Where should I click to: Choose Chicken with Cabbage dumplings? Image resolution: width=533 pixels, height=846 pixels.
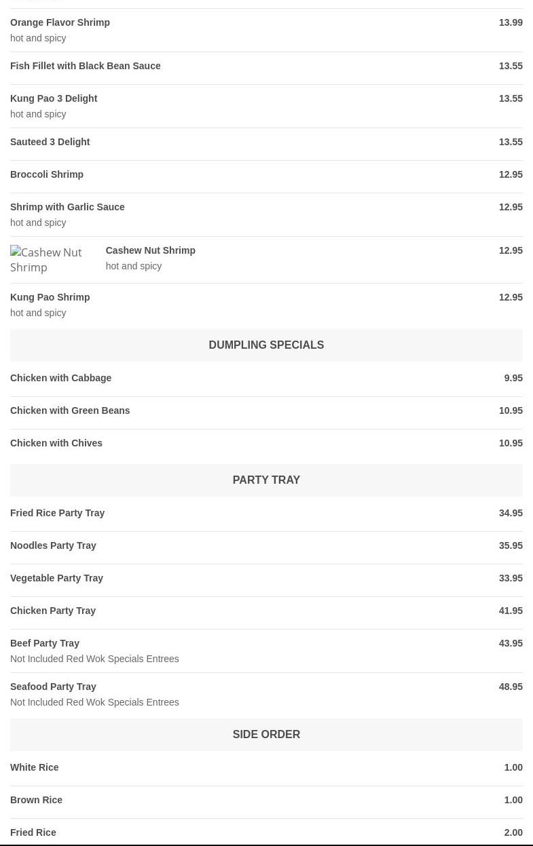coord(60,378)
